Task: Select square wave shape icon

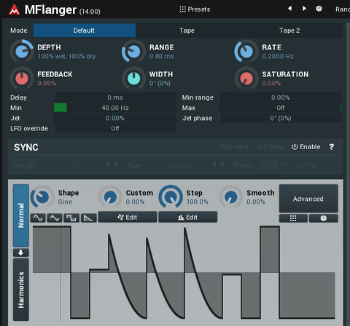Action: click(x=71, y=218)
